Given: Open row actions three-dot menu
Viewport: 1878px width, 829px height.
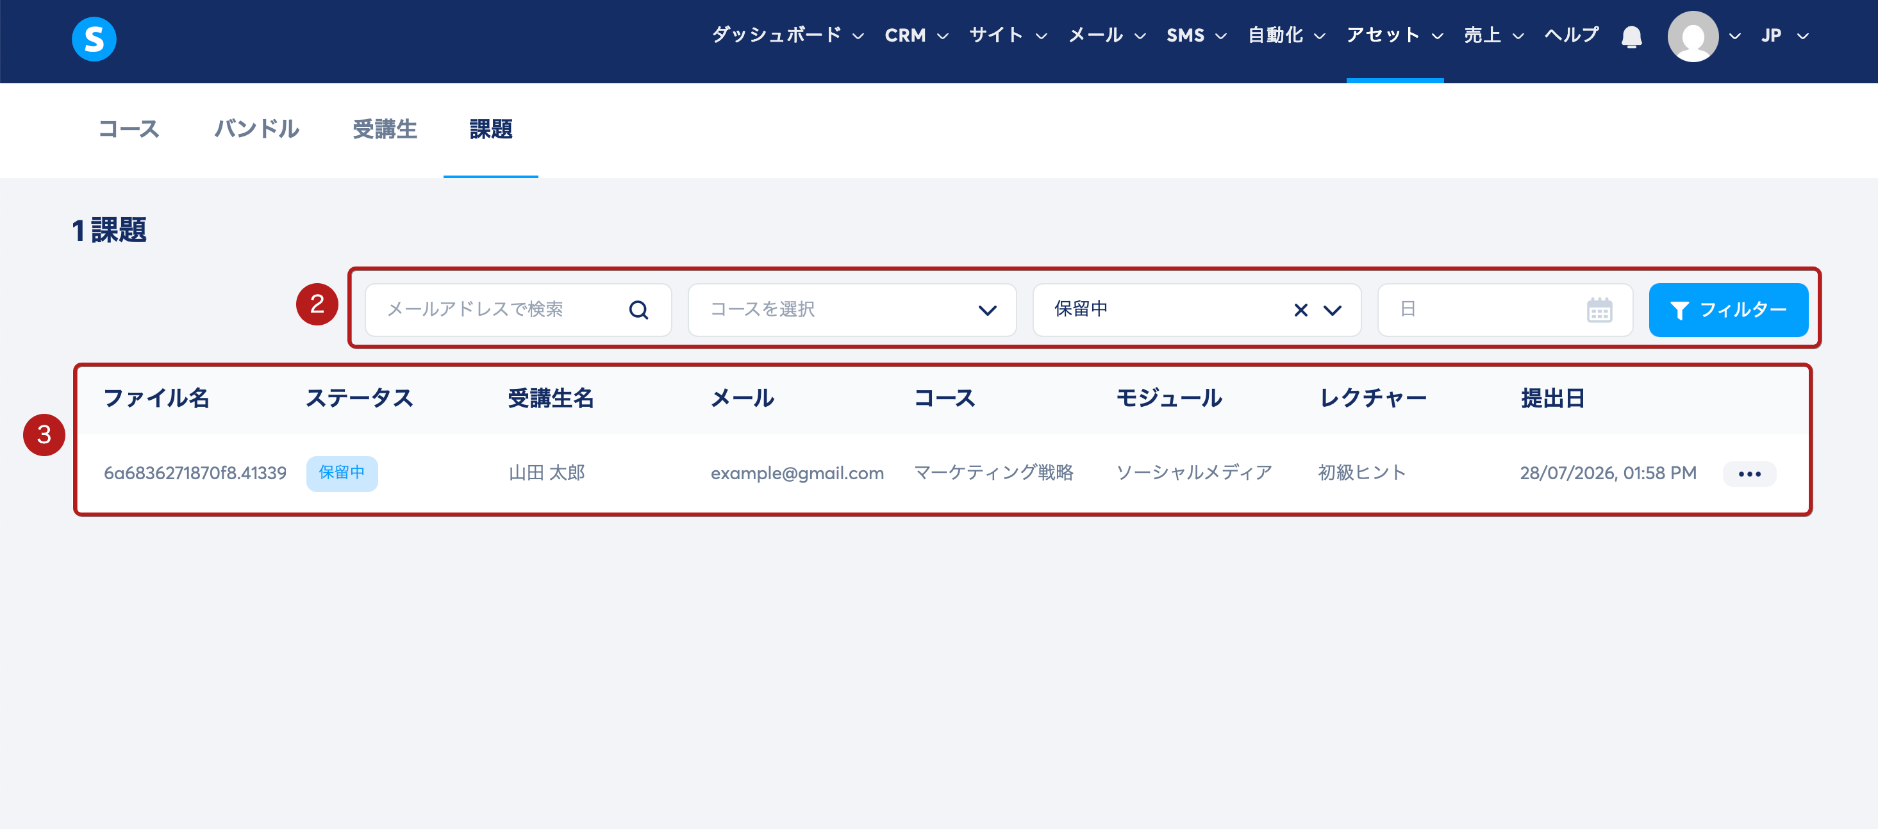Looking at the screenshot, I should (1749, 473).
